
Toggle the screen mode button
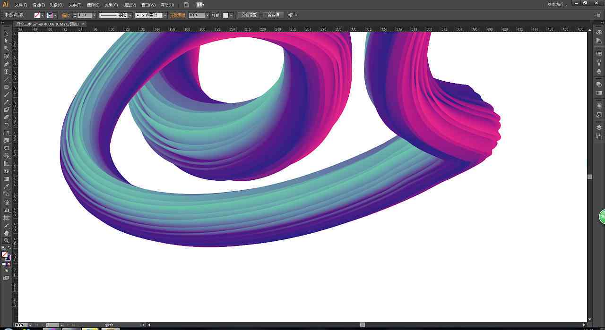coord(6,278)
